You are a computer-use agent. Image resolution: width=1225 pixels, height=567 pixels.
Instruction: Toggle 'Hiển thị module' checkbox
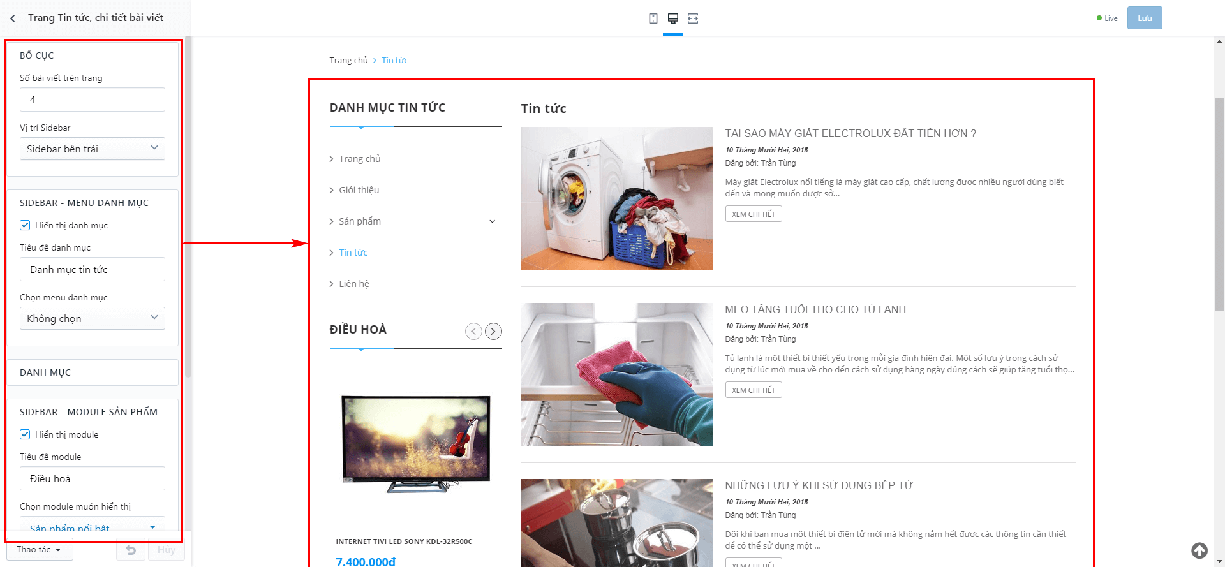pyautogui.click(x=25, y=434)
